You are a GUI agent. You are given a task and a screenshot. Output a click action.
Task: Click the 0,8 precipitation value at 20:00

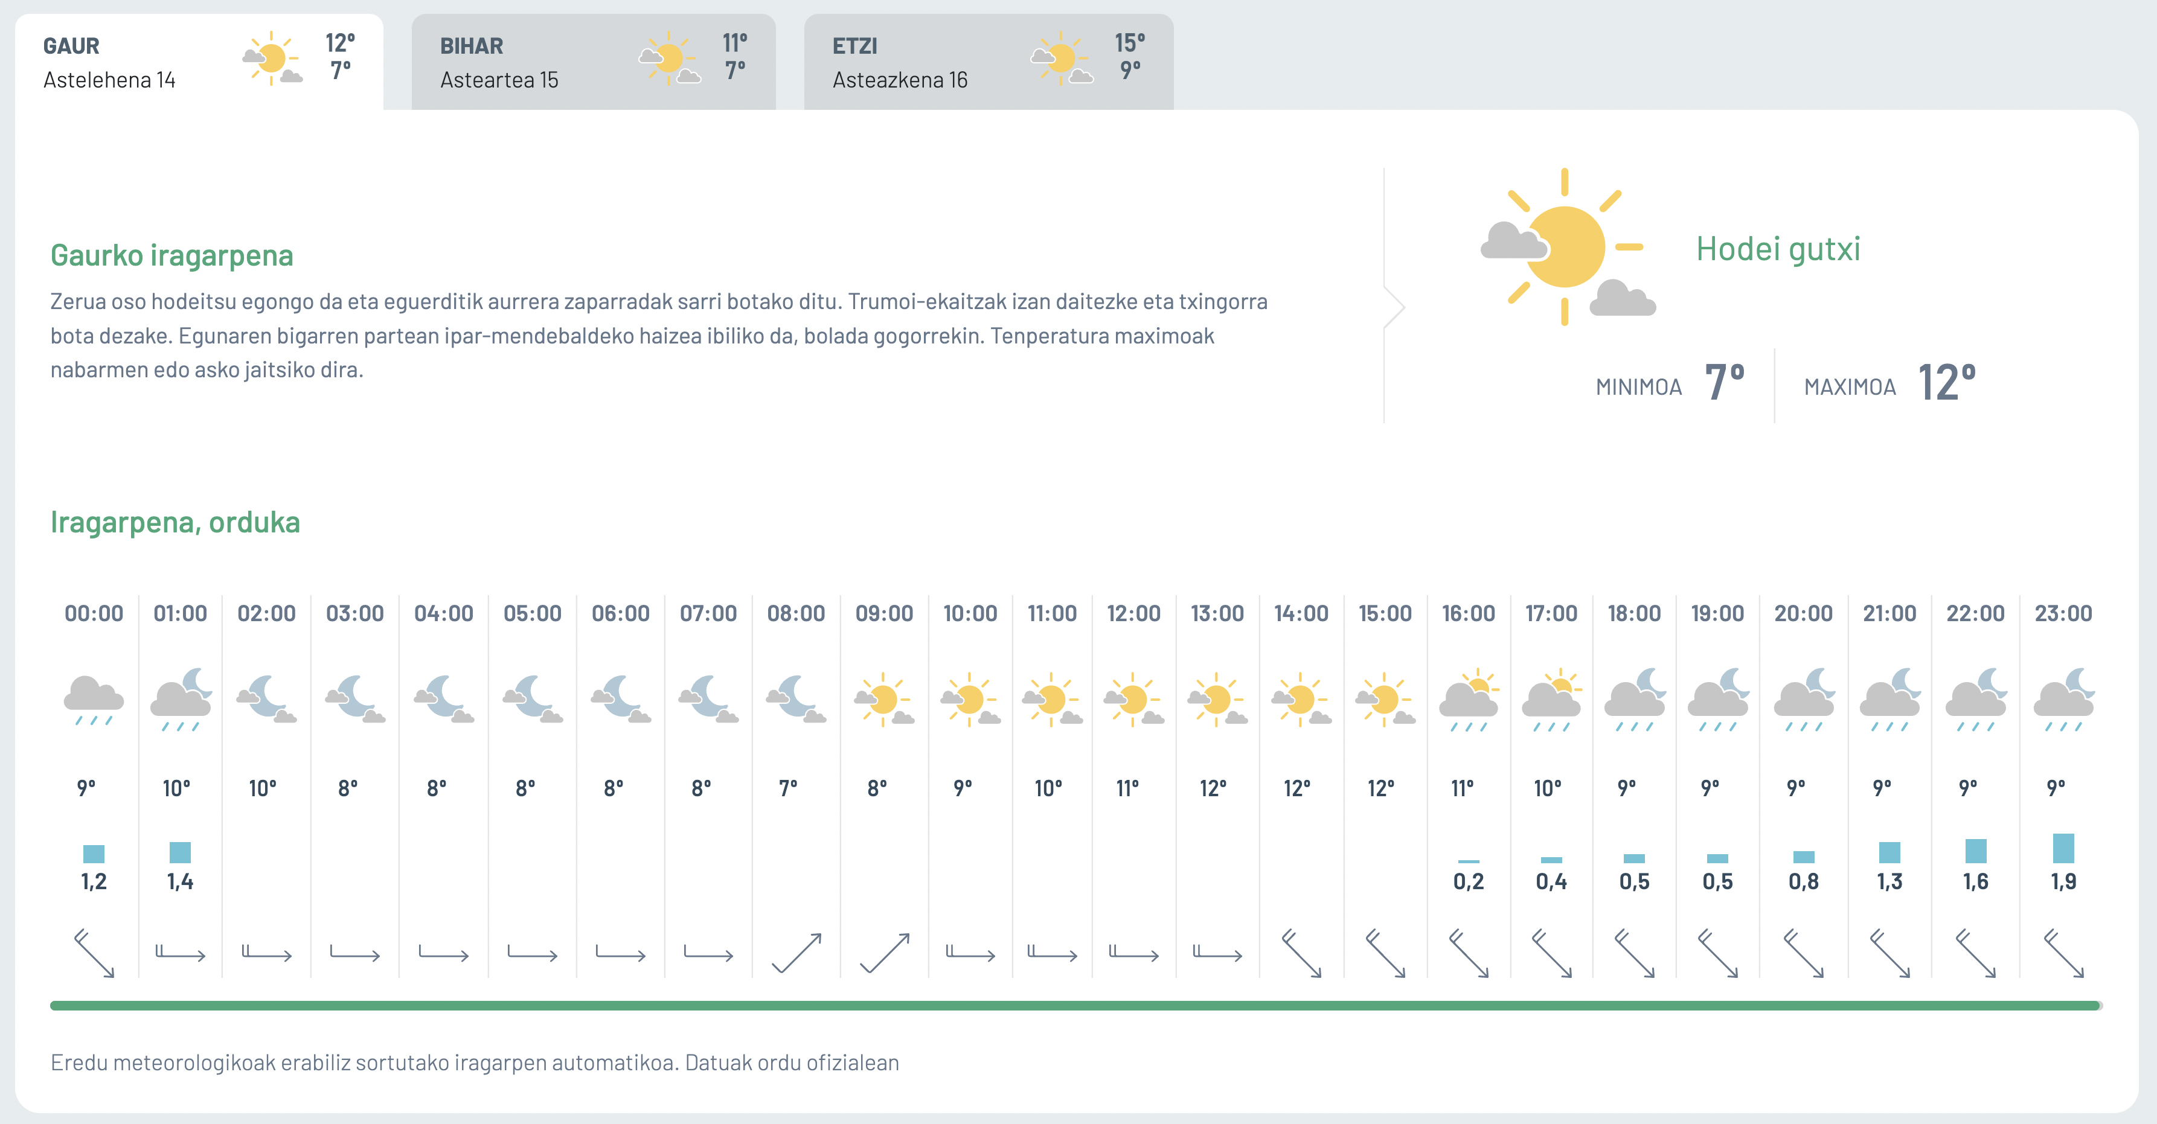click(x=1804, y=881)
